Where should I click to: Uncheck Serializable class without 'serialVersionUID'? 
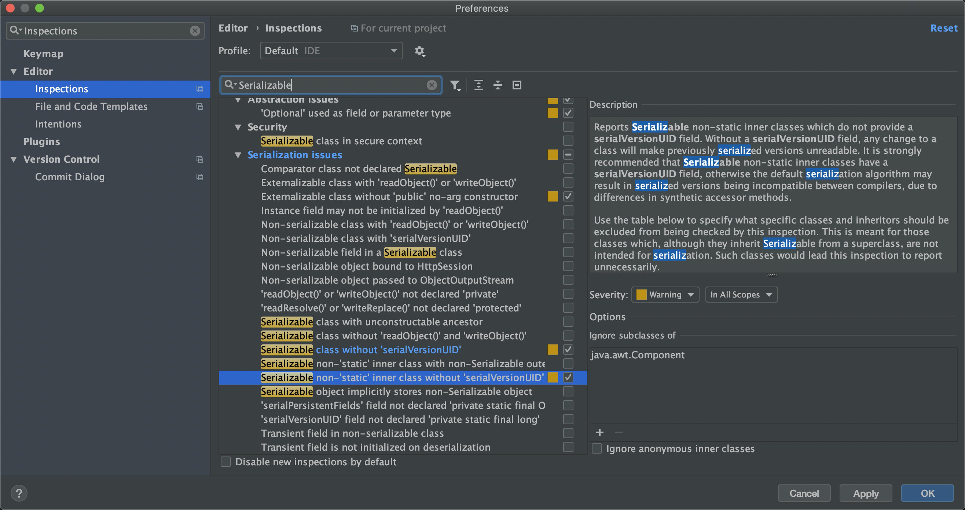(x=568, y=350)
